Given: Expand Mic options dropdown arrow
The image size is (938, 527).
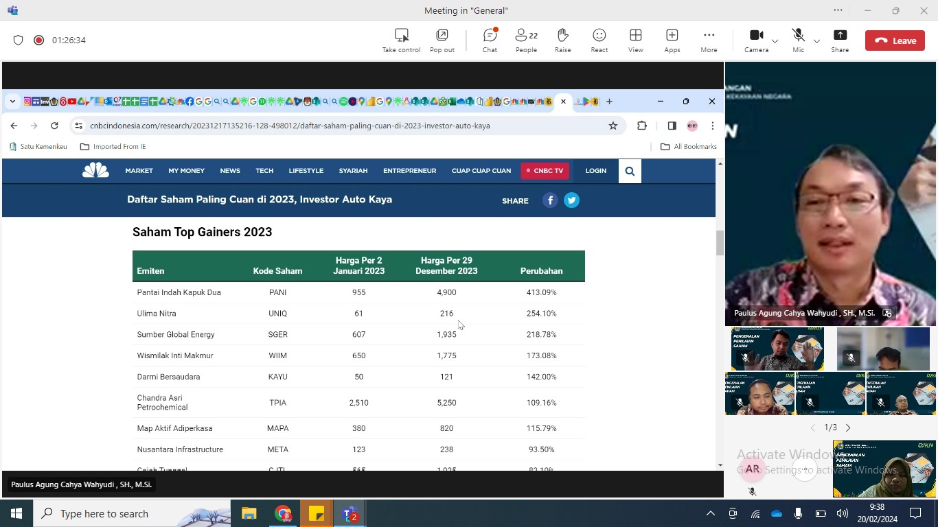Looking at the screenshot, I should tap(816, 41).
